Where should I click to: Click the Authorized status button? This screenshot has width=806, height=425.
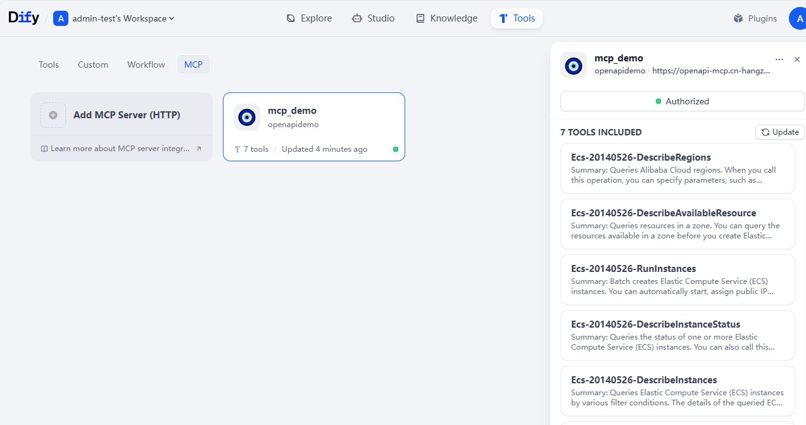click(682, 101)
